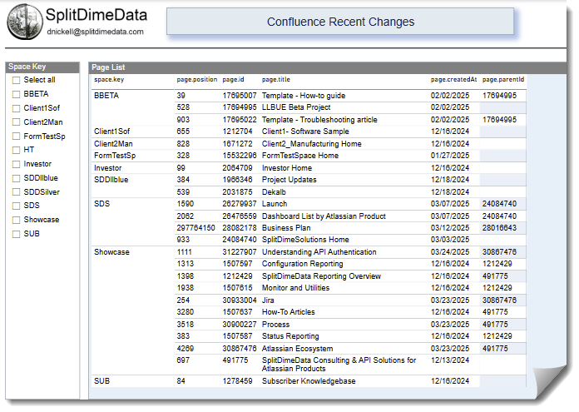Click the SplitDimeData coin logo

click(x=25, y=22)
